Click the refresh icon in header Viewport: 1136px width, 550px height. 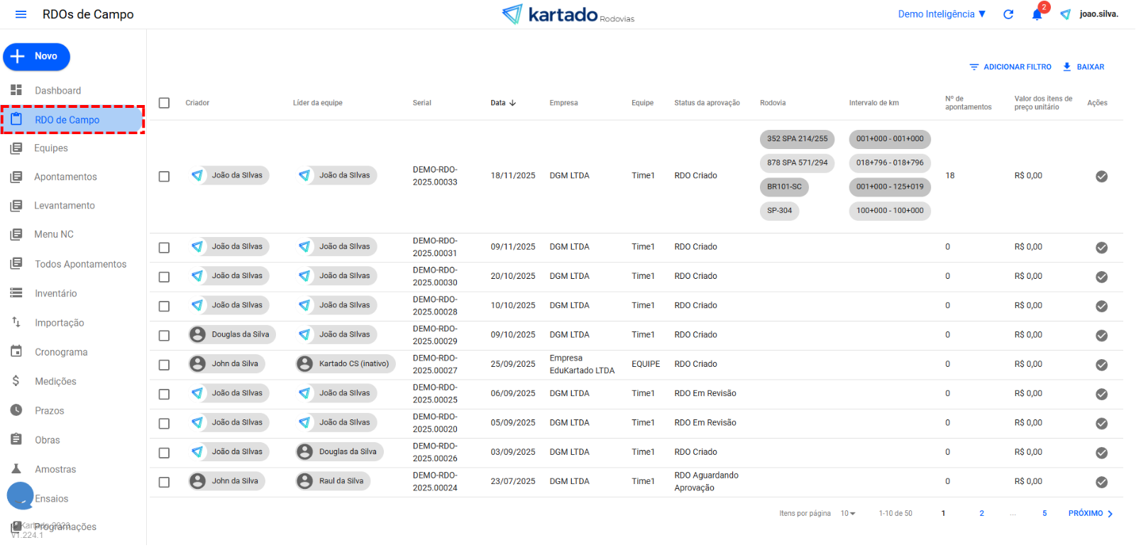[x=1008, y=14]
